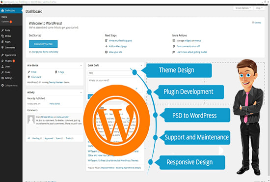Viewport: 270px width, 182px height.
Task: Filter comments by Trash
Action: 70,138
